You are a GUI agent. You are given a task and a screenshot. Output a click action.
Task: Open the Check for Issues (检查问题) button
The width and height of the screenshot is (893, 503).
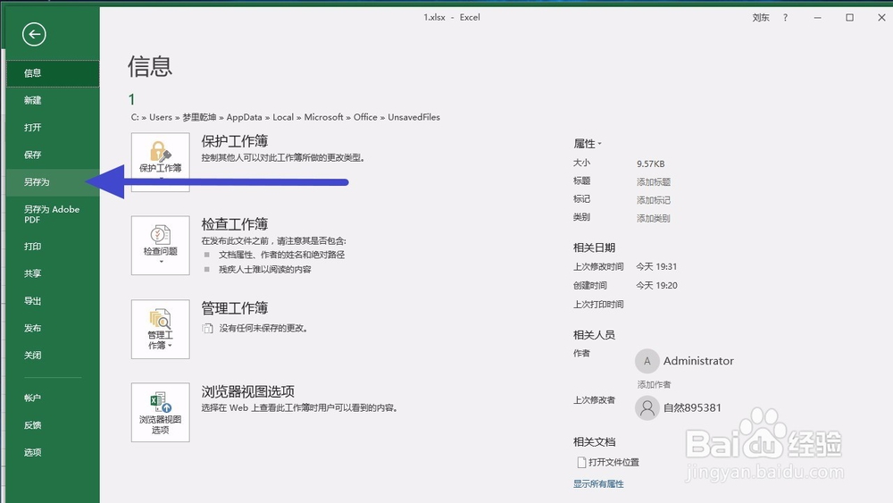tap(160, 245)
